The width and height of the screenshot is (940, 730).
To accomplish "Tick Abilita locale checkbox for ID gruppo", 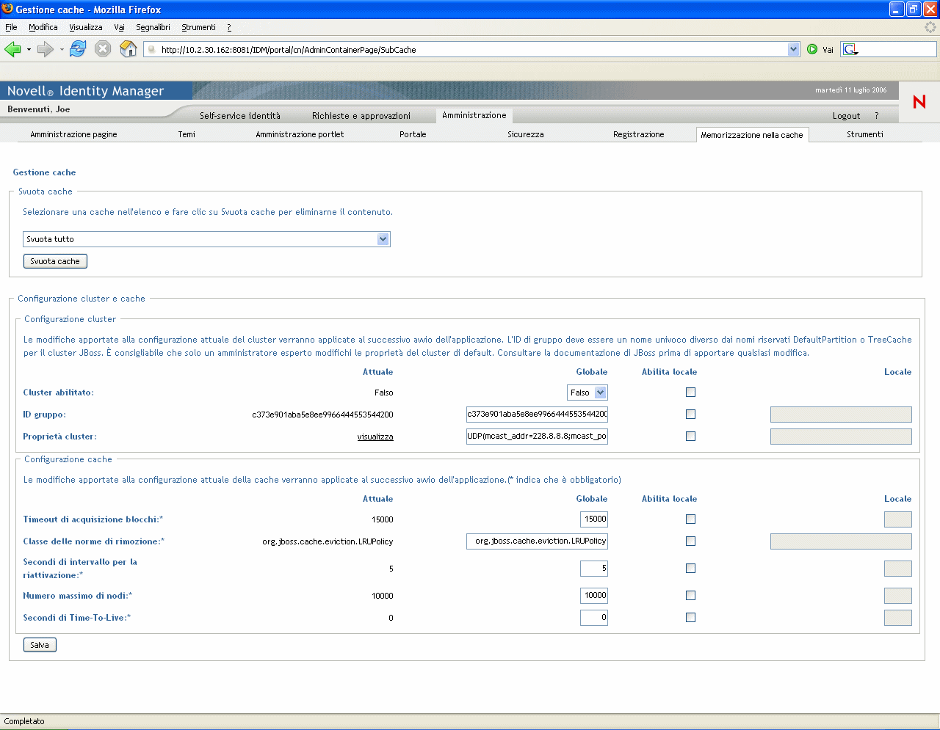I will [690, 415].
